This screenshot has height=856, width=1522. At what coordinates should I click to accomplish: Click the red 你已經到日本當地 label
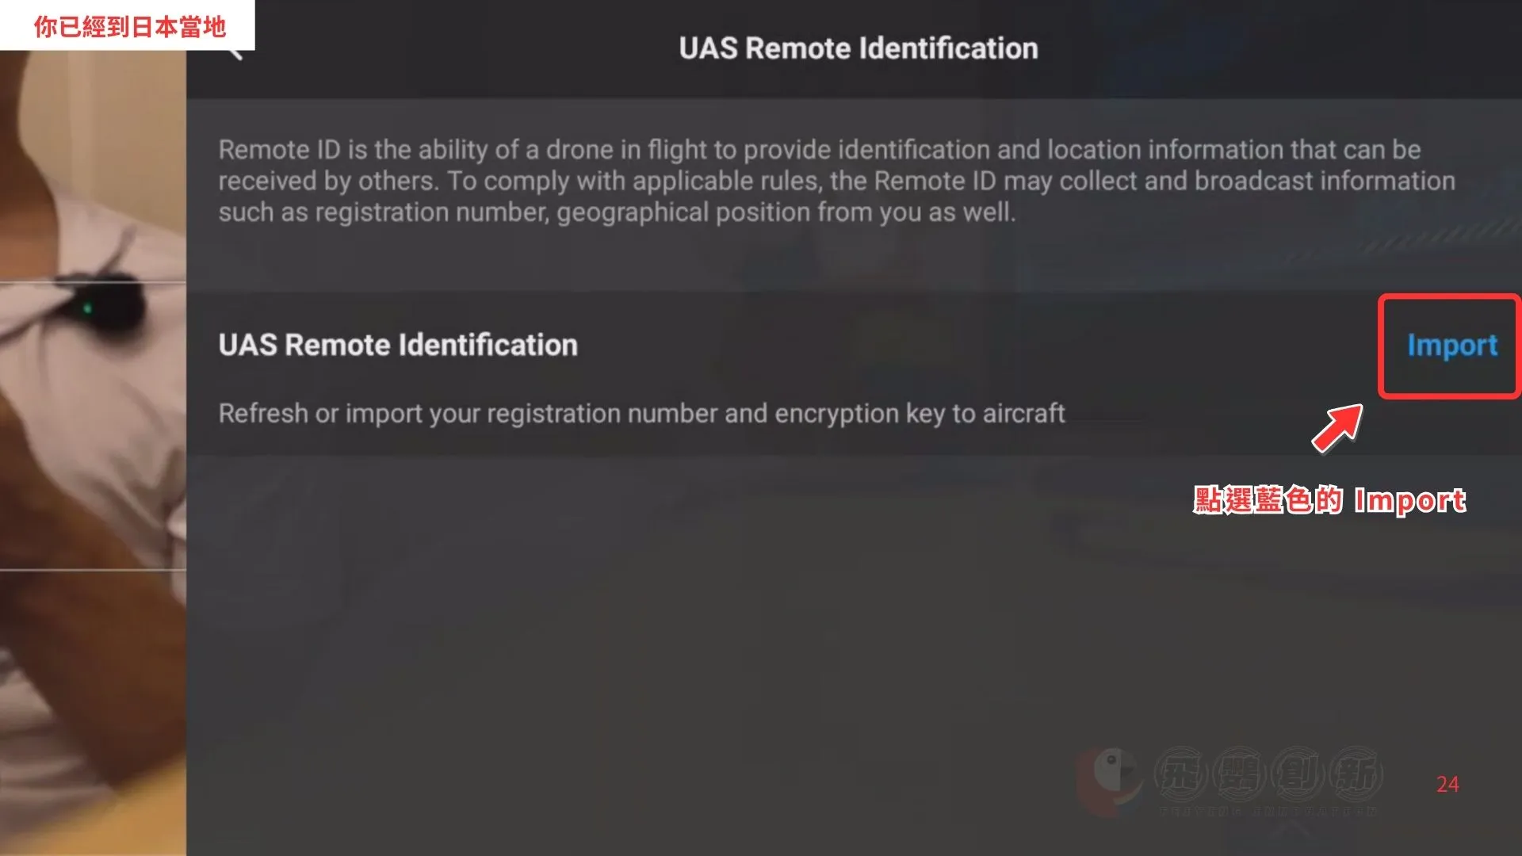tap(130, 27)
